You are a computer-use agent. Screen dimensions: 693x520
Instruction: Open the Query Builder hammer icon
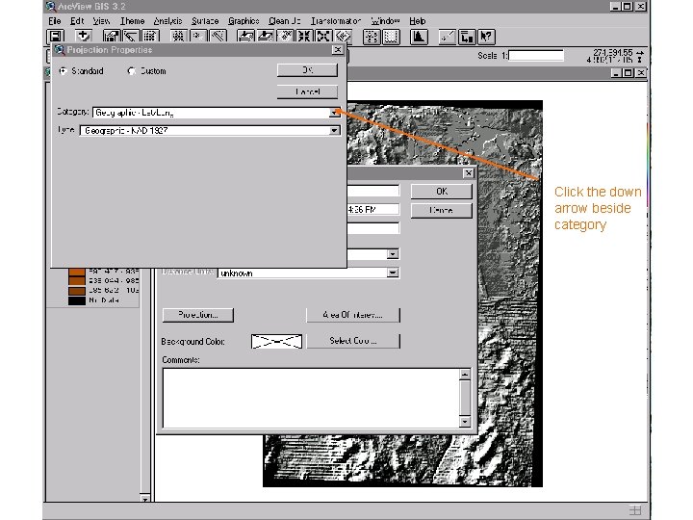(218, 37)
